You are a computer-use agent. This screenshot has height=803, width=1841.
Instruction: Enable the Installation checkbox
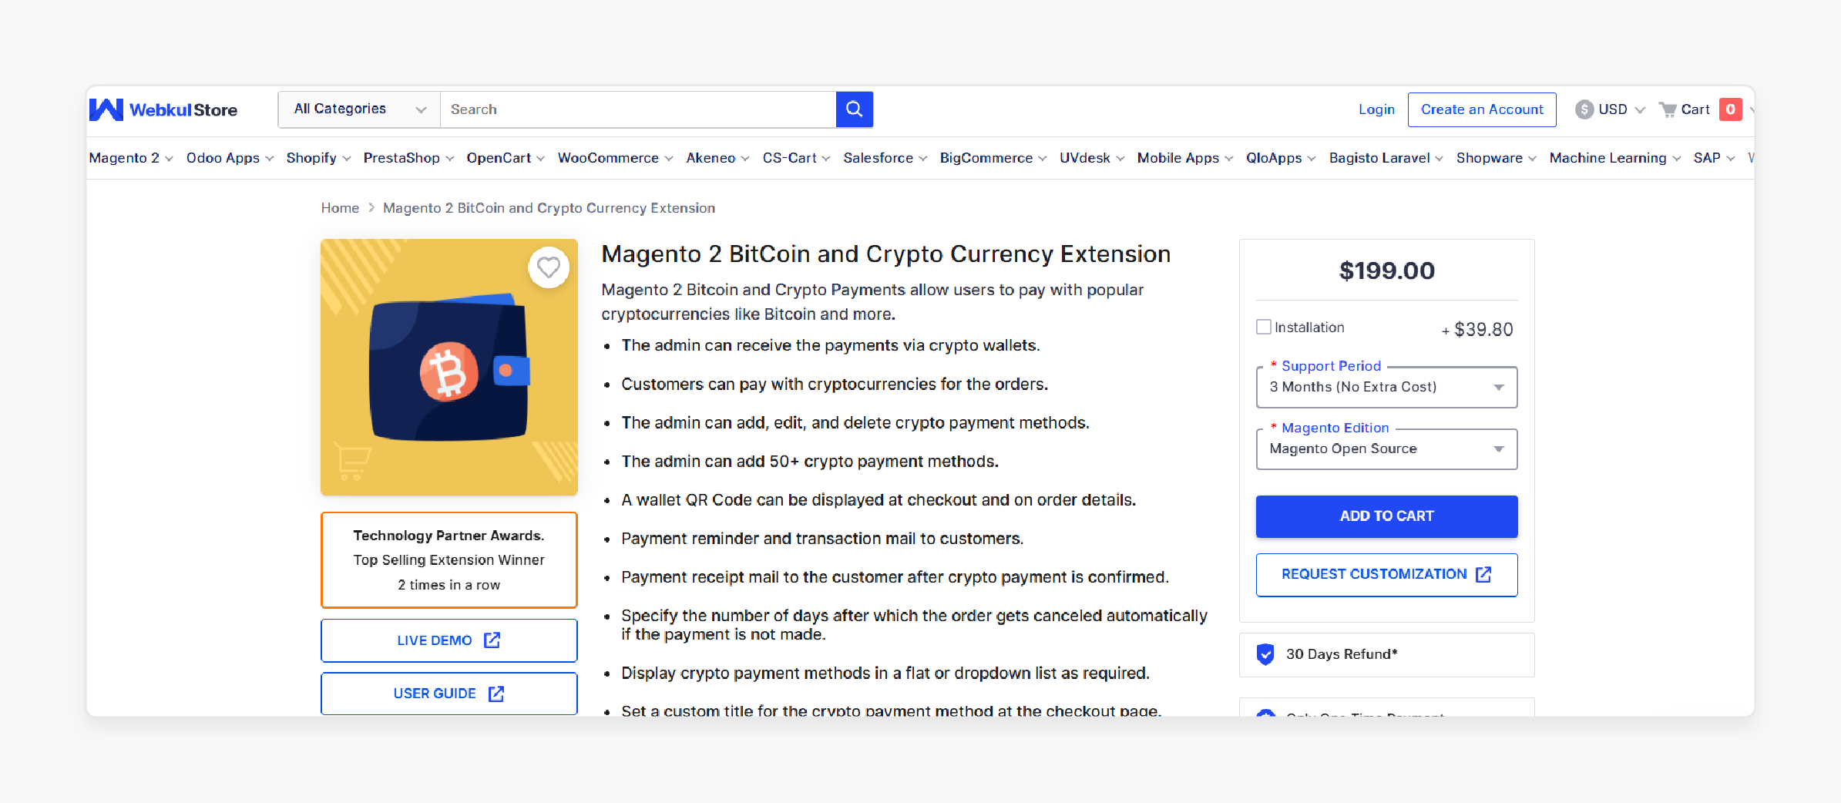coord(1264,327)
